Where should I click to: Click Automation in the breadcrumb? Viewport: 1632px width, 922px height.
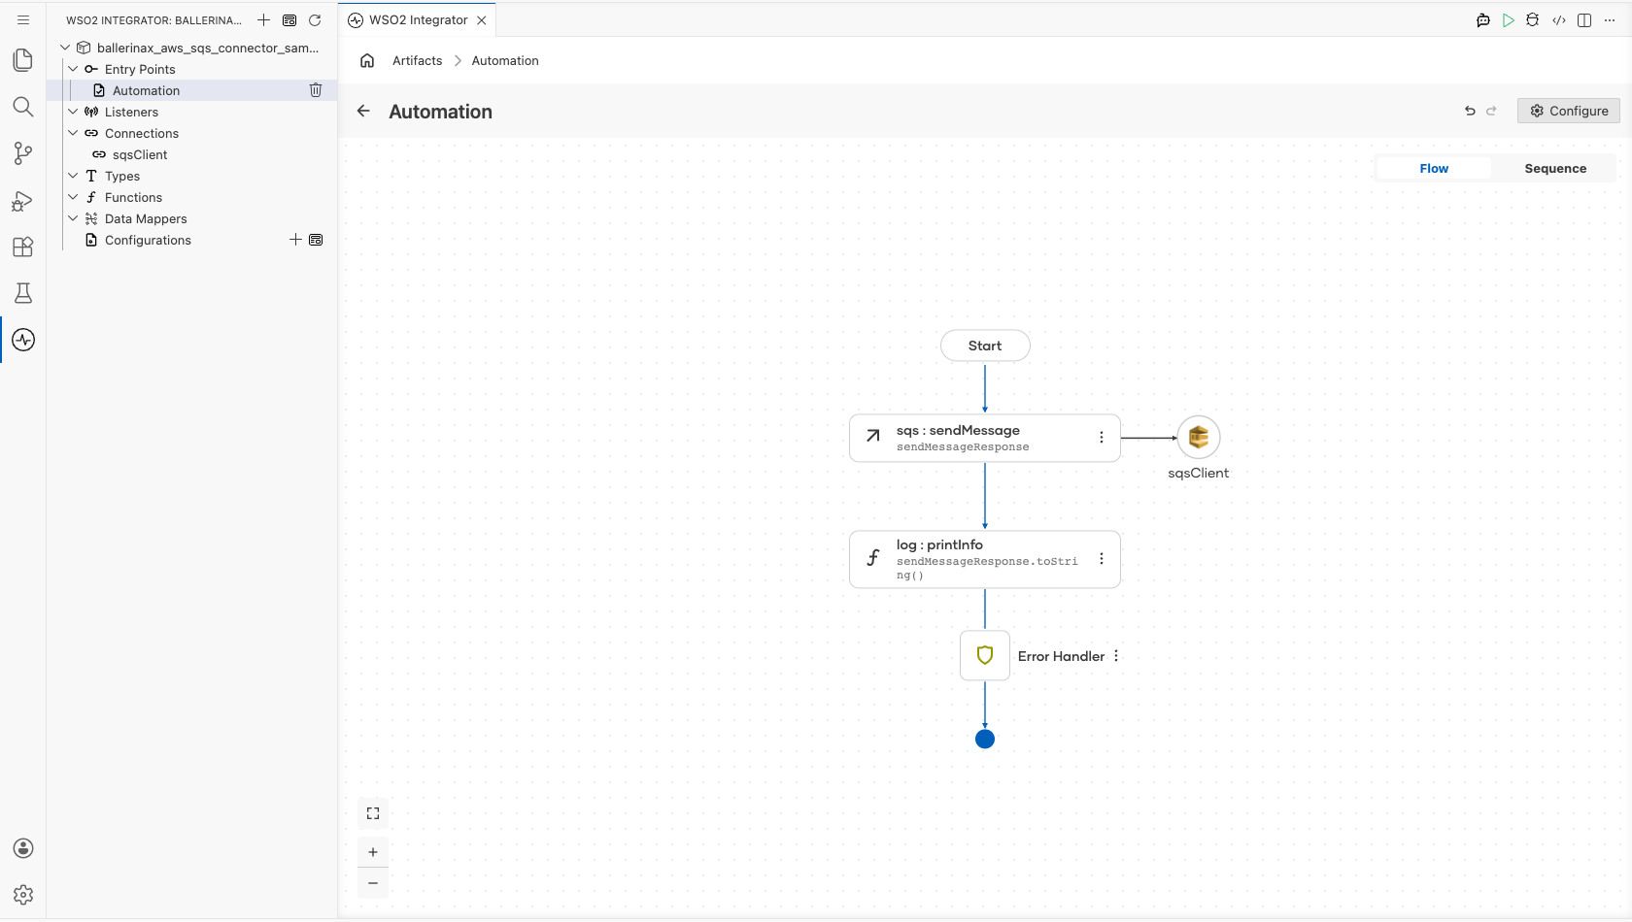(505, 60)
